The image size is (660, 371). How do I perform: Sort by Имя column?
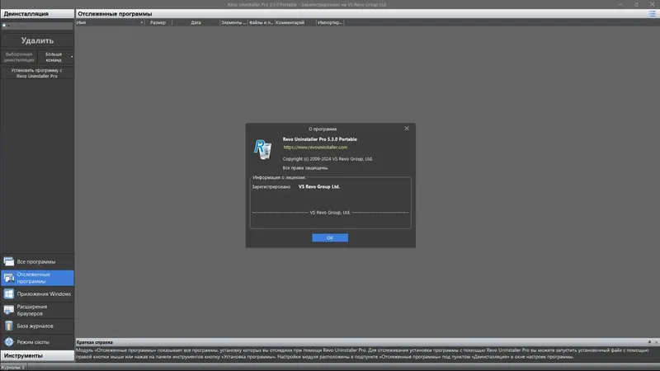click(110, 23)
